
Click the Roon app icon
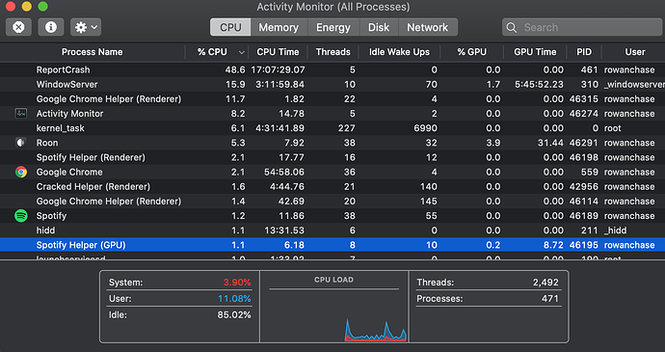click(x=21, y=143)
